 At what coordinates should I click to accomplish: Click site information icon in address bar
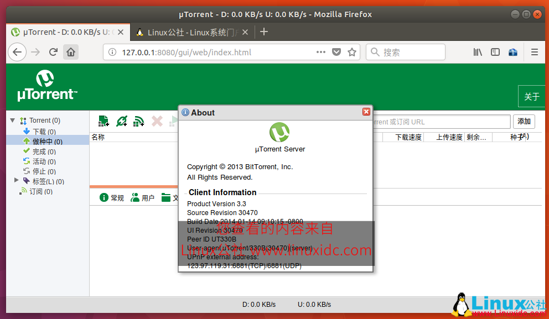[112, 52]
